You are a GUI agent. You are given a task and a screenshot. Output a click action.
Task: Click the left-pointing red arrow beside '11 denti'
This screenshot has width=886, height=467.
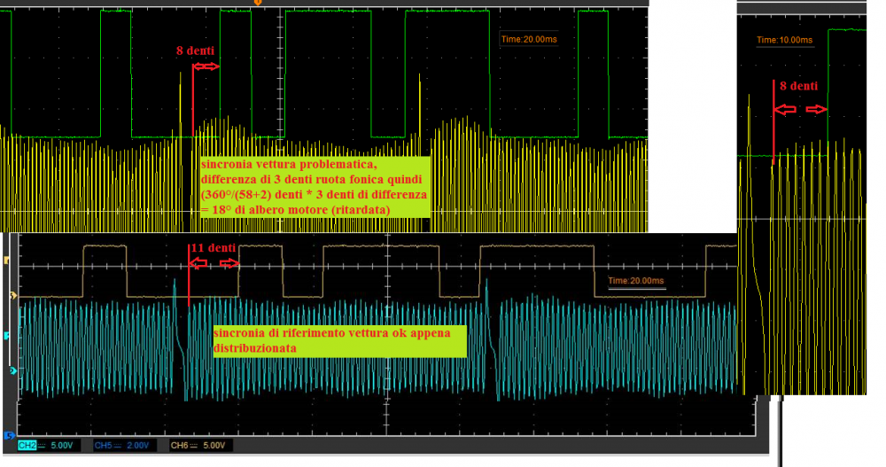(x=200, y=264)
